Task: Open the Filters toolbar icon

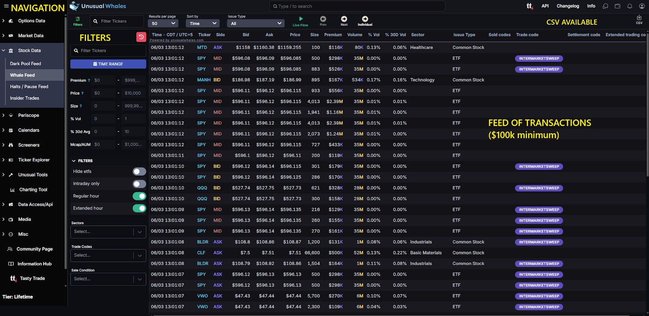Action: pos(78,21)
